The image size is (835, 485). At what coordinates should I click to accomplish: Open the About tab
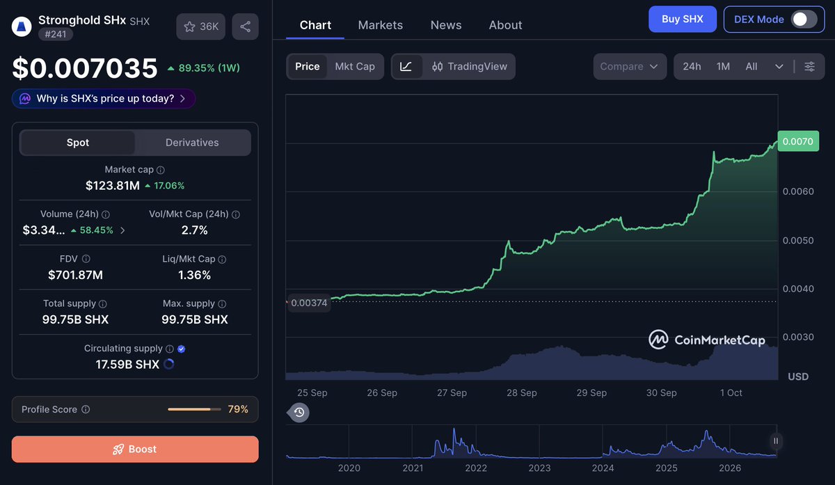pyautogui.click(x=506, y=25)
